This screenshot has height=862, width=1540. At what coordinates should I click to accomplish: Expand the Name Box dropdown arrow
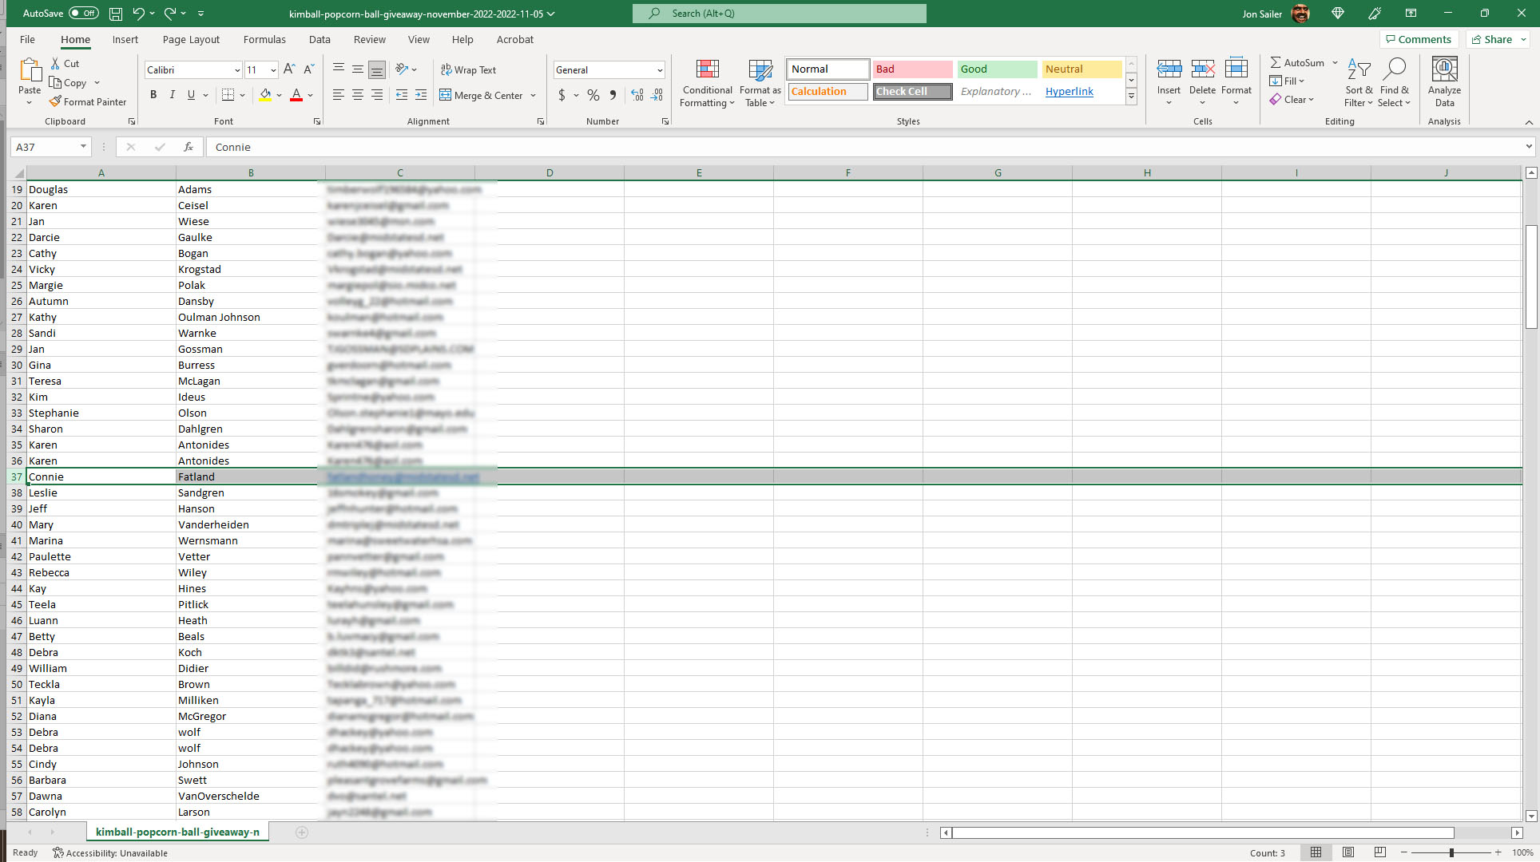coord(83,147)
